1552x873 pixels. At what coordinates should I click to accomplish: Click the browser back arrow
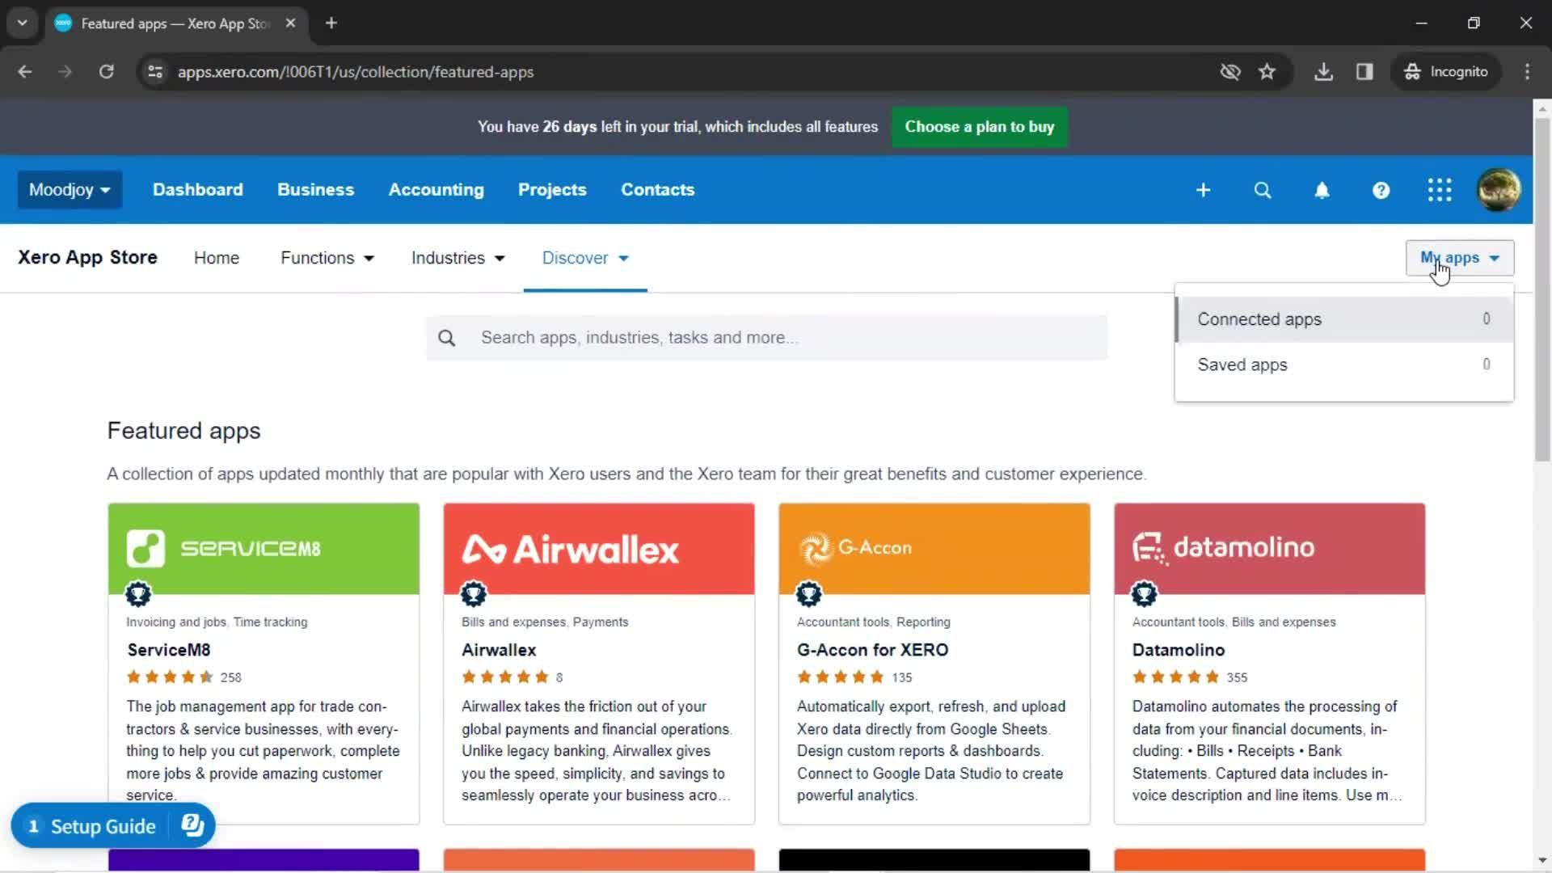coord(25,72)
